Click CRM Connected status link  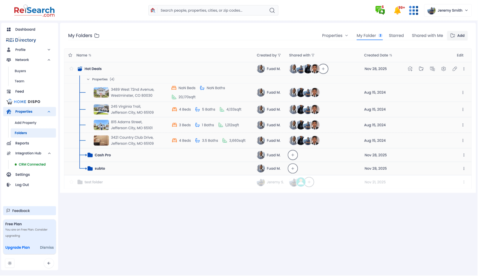(32, 165)
